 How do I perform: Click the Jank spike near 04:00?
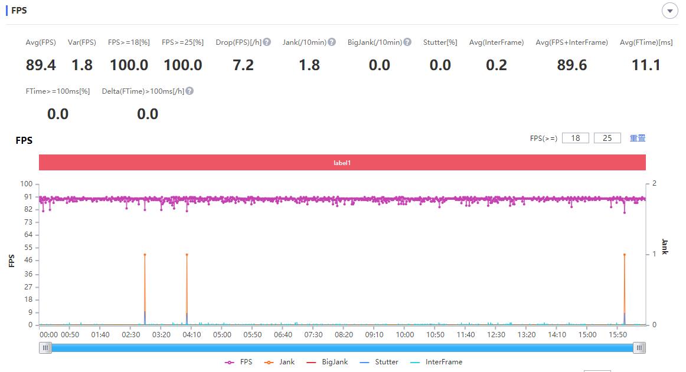[187, 255]
